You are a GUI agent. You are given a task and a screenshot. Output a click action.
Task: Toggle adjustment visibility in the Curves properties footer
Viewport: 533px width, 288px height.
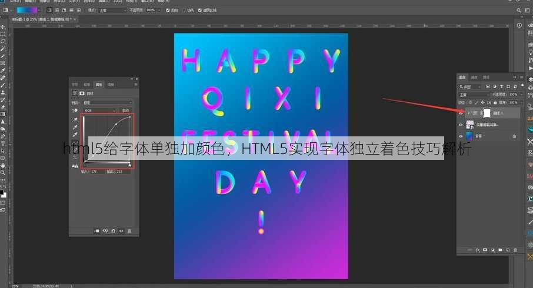coord(121,231)
